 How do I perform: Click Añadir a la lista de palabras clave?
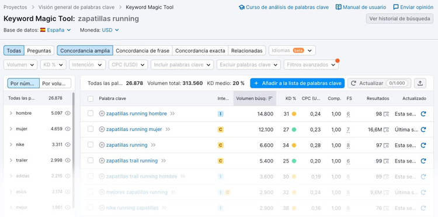point(297,83)
